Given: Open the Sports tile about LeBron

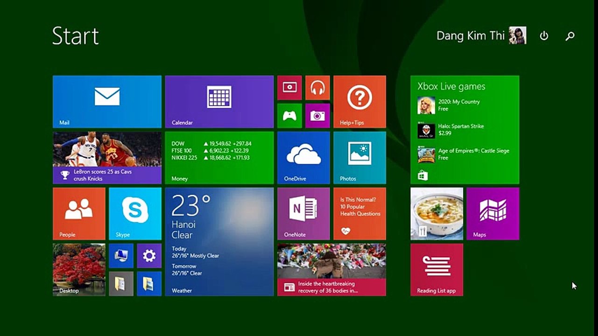Looking at the screenshot, I should 107,158.
